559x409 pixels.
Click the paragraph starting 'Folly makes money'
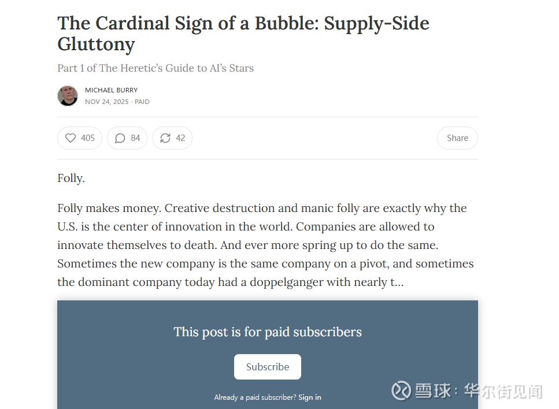[x=266, y=245]
